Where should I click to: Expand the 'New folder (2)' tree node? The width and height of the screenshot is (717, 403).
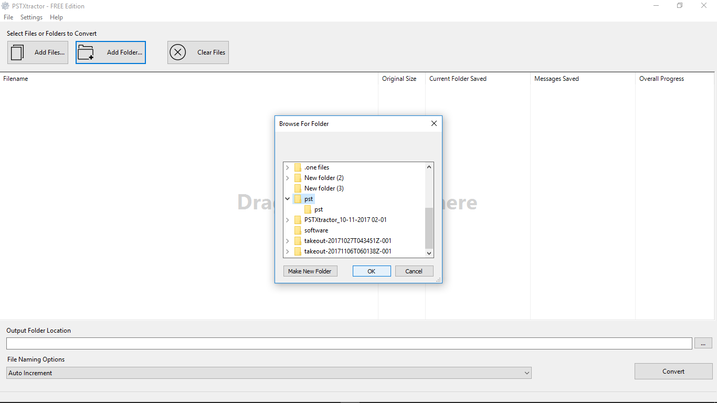point(287,178)
